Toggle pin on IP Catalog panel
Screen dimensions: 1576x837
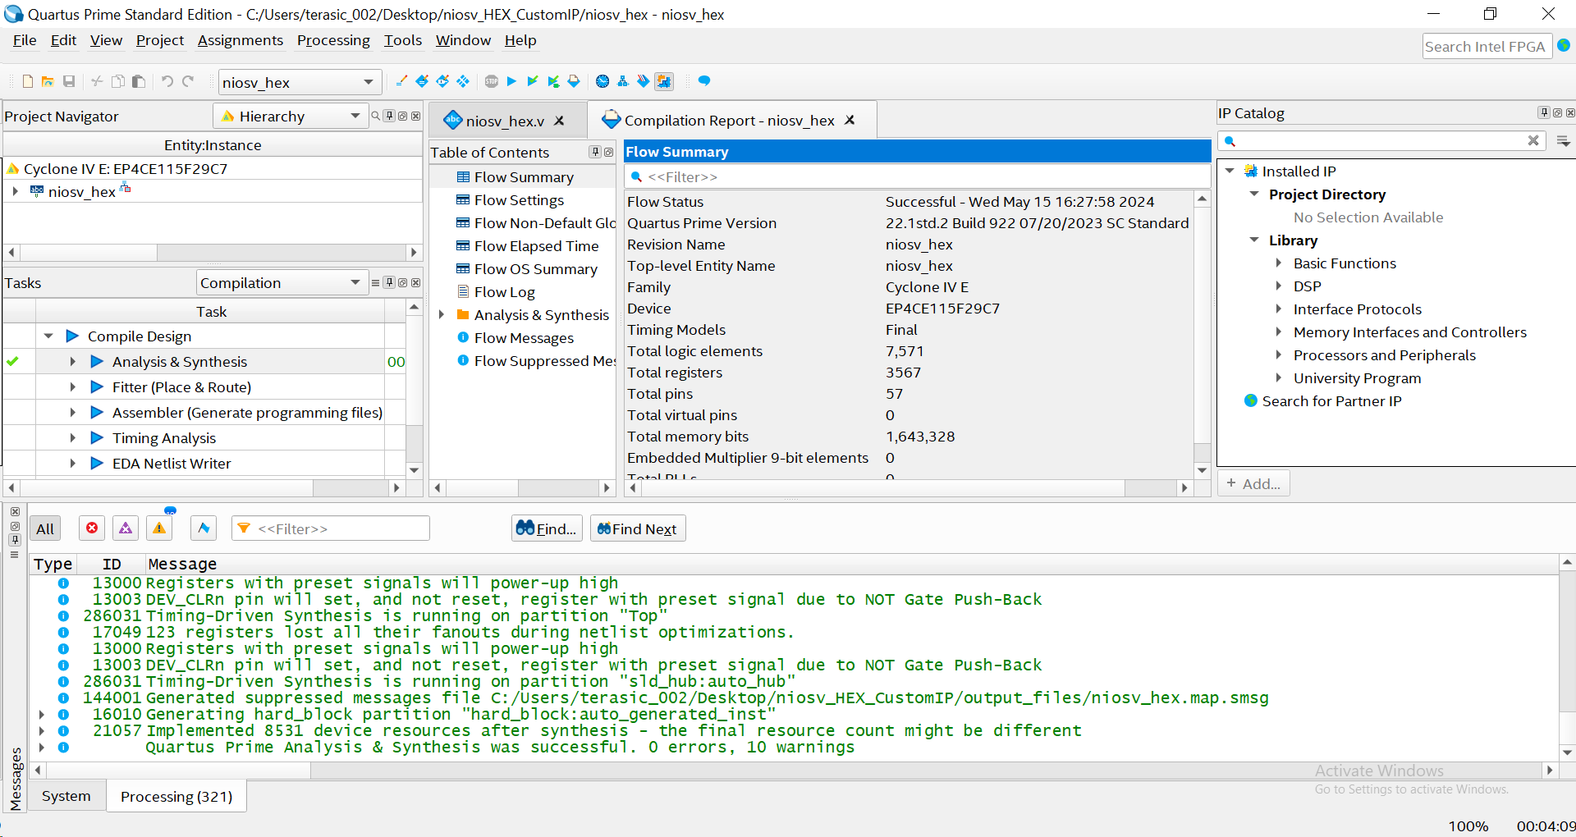click(1544, 113)
